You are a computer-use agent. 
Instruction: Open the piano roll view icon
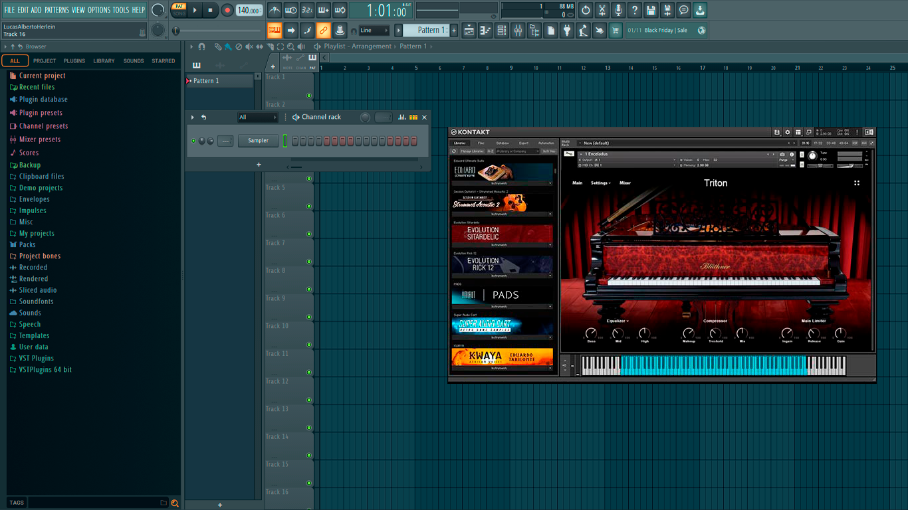(x=485, y=30)
